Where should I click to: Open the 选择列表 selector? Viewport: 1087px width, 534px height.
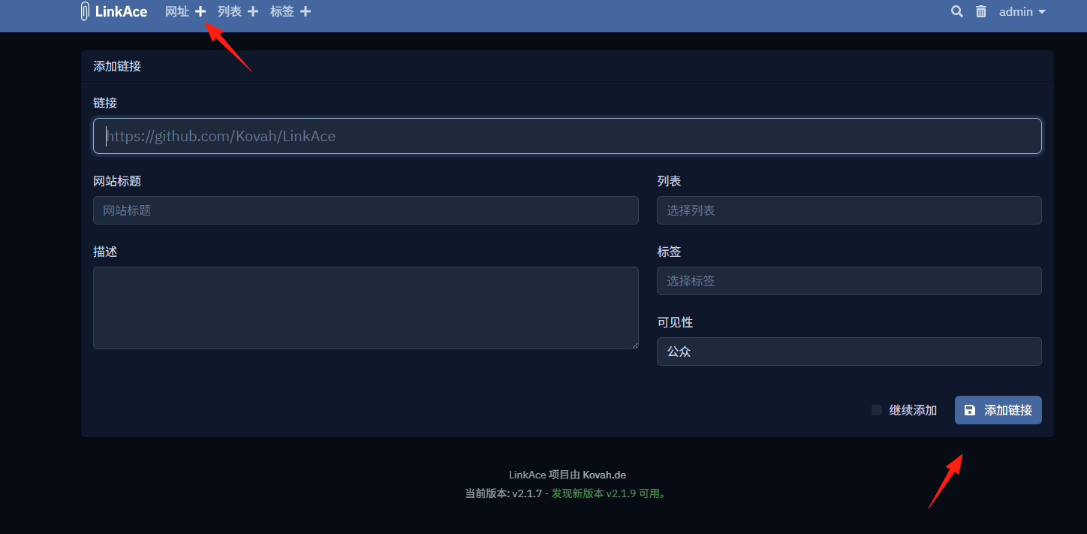click(849, 210)
